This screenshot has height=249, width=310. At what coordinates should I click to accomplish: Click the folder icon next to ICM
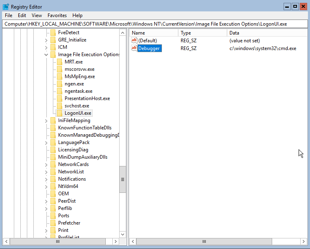click(x=53, y=47)
